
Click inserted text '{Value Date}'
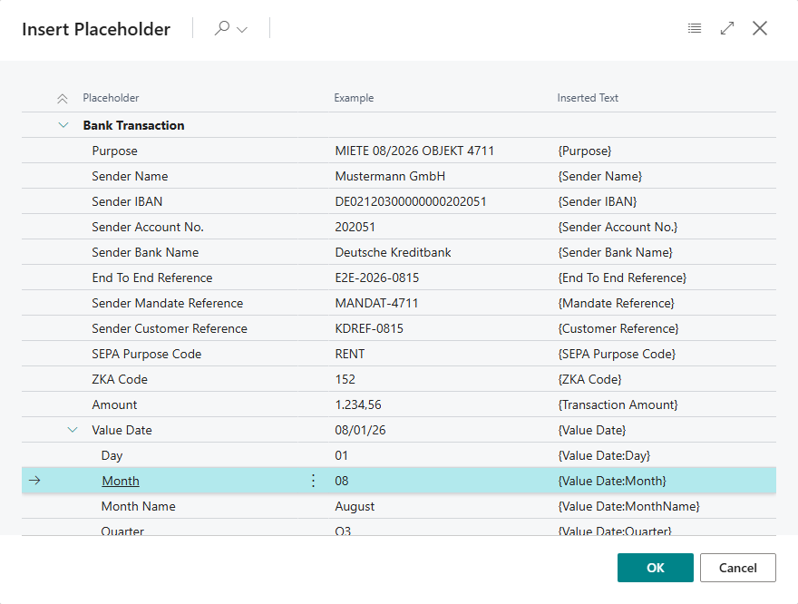coord(591,430)
